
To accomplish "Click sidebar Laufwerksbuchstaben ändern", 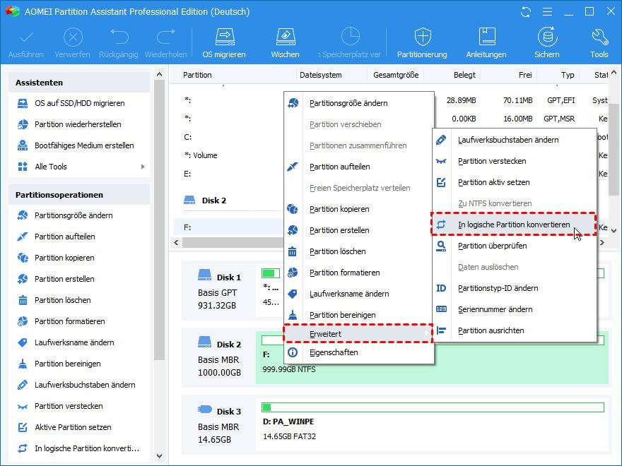I will [x=79, y=386].
